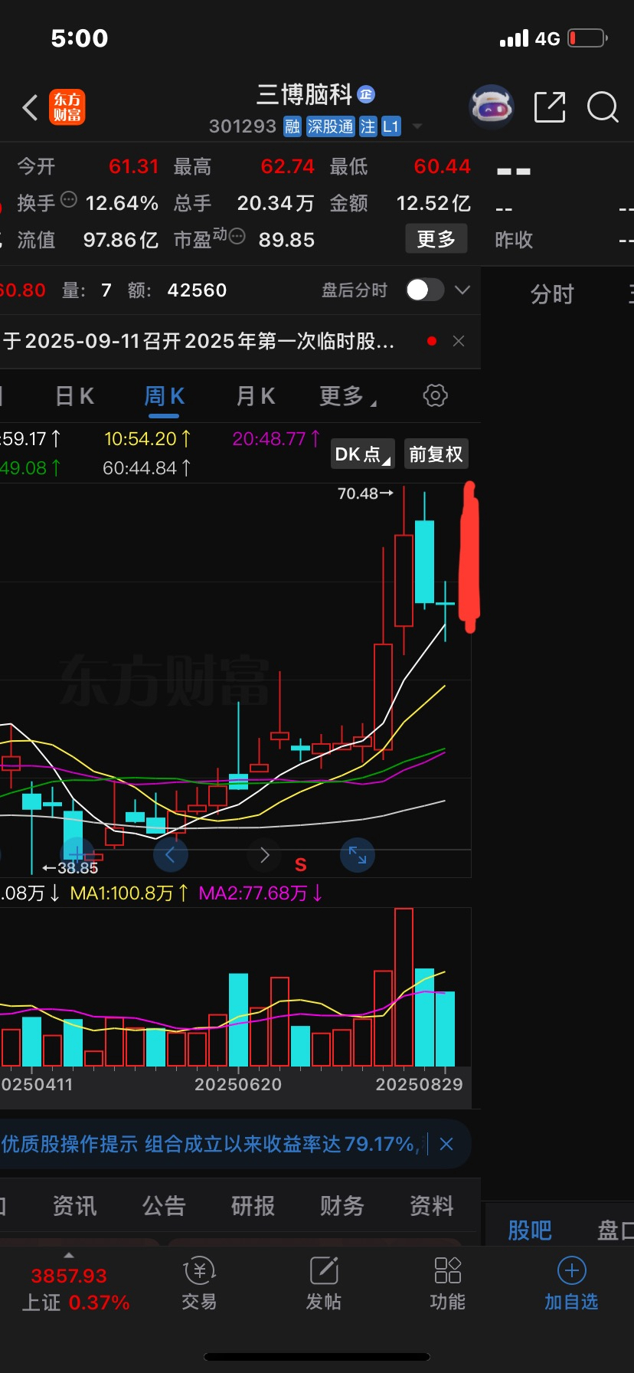Tap the 10:54.20 moving average label
Screen dimensions: 634x1373
pyautogui.click(x=148, y=439)
